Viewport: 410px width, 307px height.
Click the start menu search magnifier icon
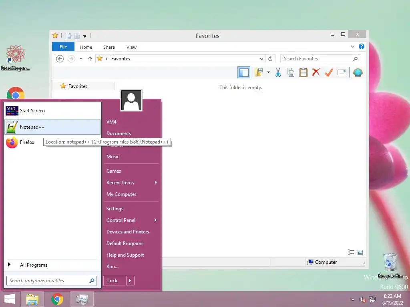point(92,281)
